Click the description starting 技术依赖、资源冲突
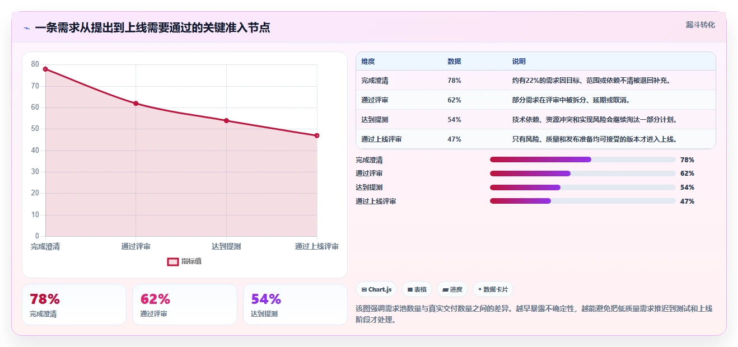Viewport: 738px width, 347px height. pos(595,120)
